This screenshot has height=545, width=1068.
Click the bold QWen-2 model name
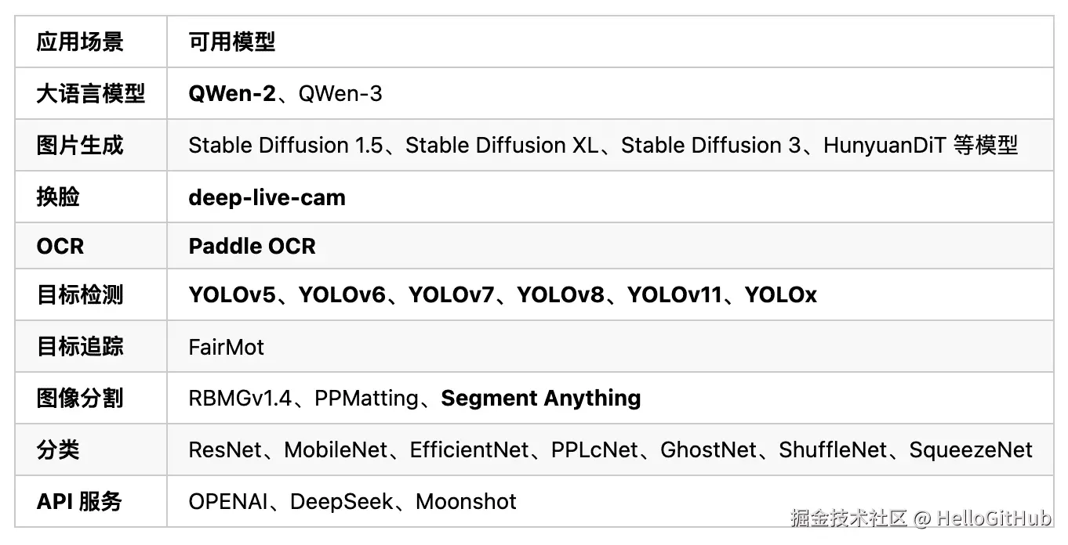pyautogui.click(x=232, y=94)
